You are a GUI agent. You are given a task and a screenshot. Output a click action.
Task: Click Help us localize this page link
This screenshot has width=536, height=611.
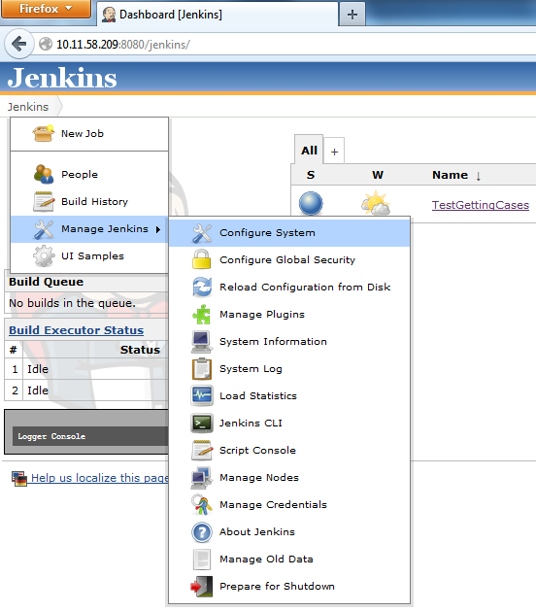point(100,478)
